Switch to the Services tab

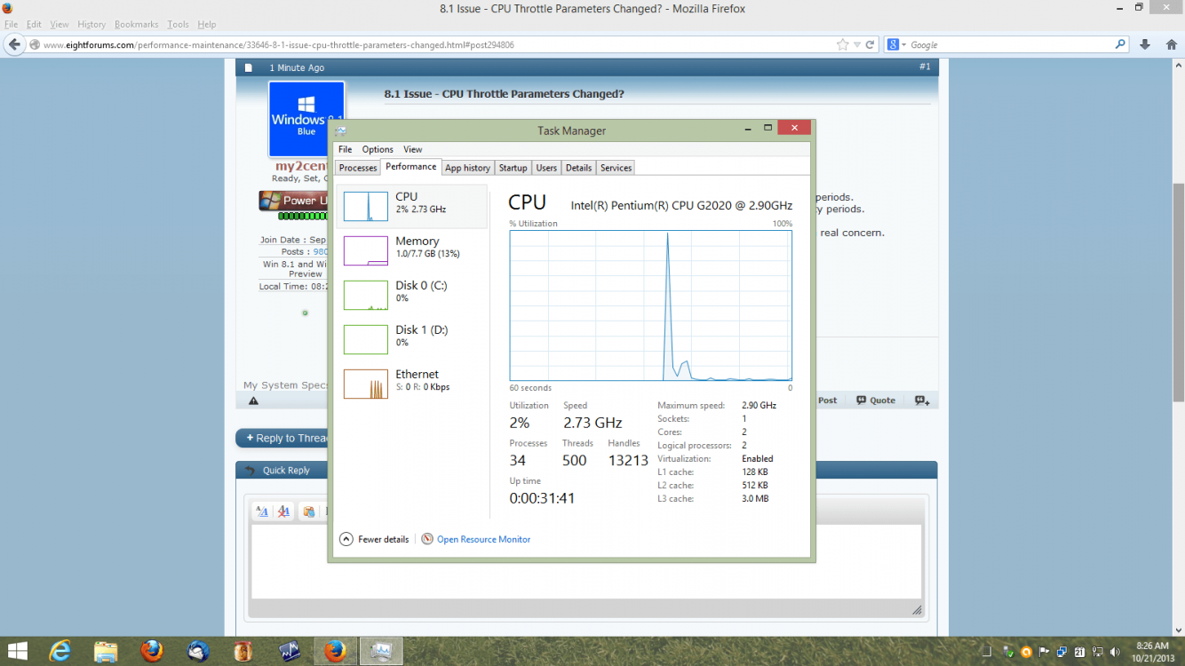(616, 168)
